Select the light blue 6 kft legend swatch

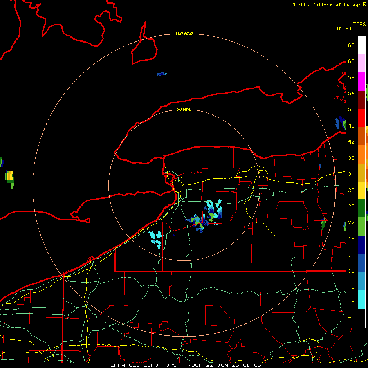pos(361,281)
